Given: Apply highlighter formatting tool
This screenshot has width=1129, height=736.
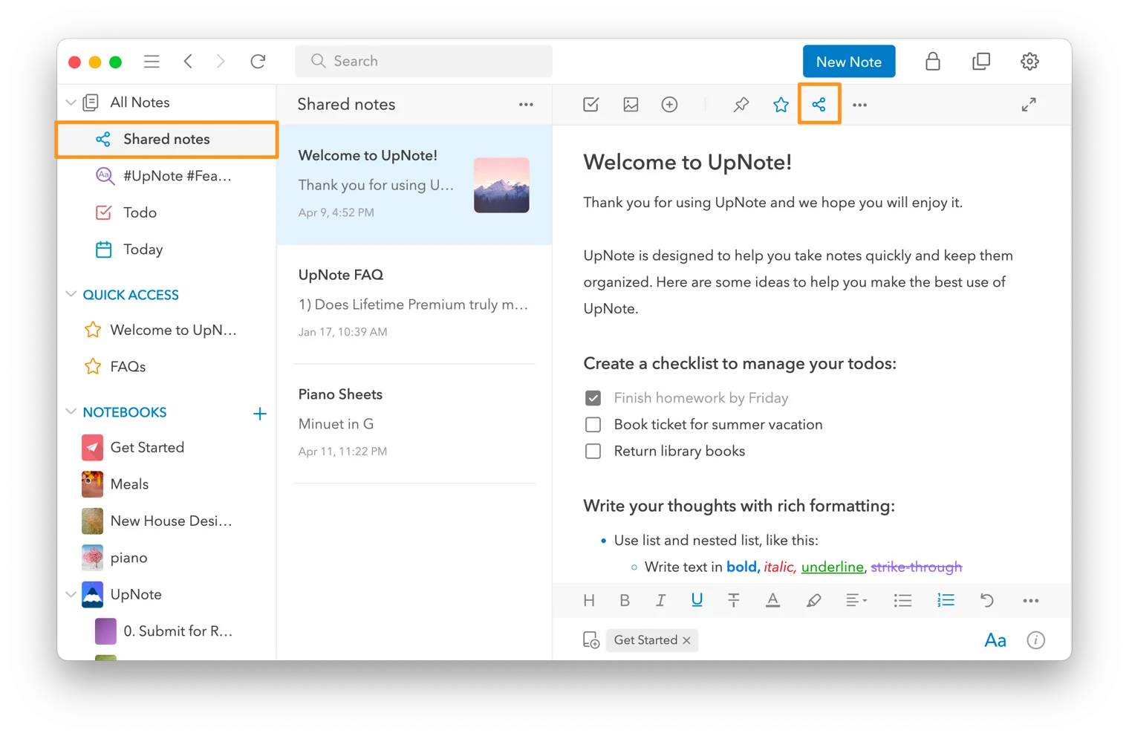Looking at the screenshot, I should 813,600.
